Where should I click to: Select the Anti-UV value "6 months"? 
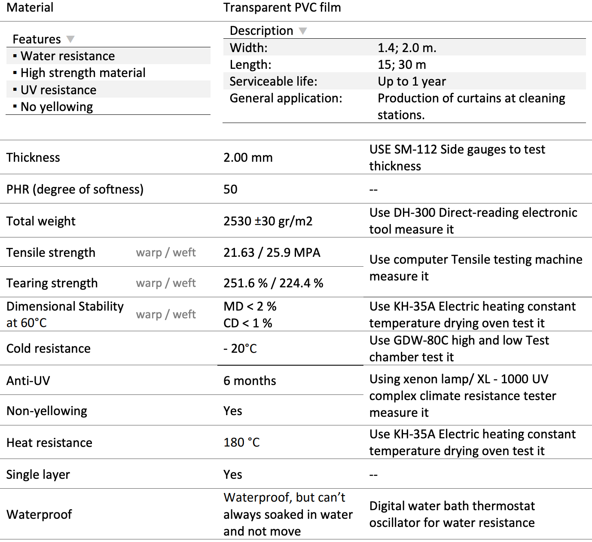tap(250, 381)
